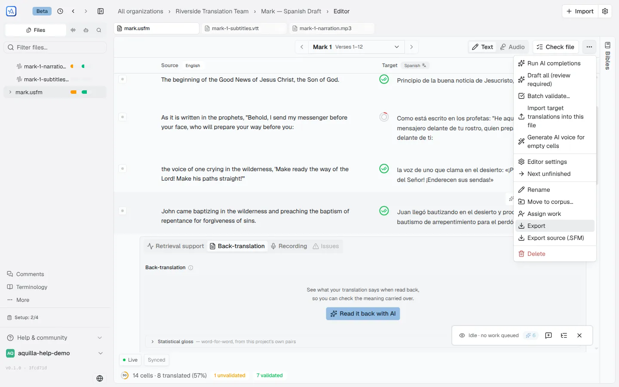Viewport: 619px width, 387px height.
Task: Click the Back-translation info icon
Action: 191,267
